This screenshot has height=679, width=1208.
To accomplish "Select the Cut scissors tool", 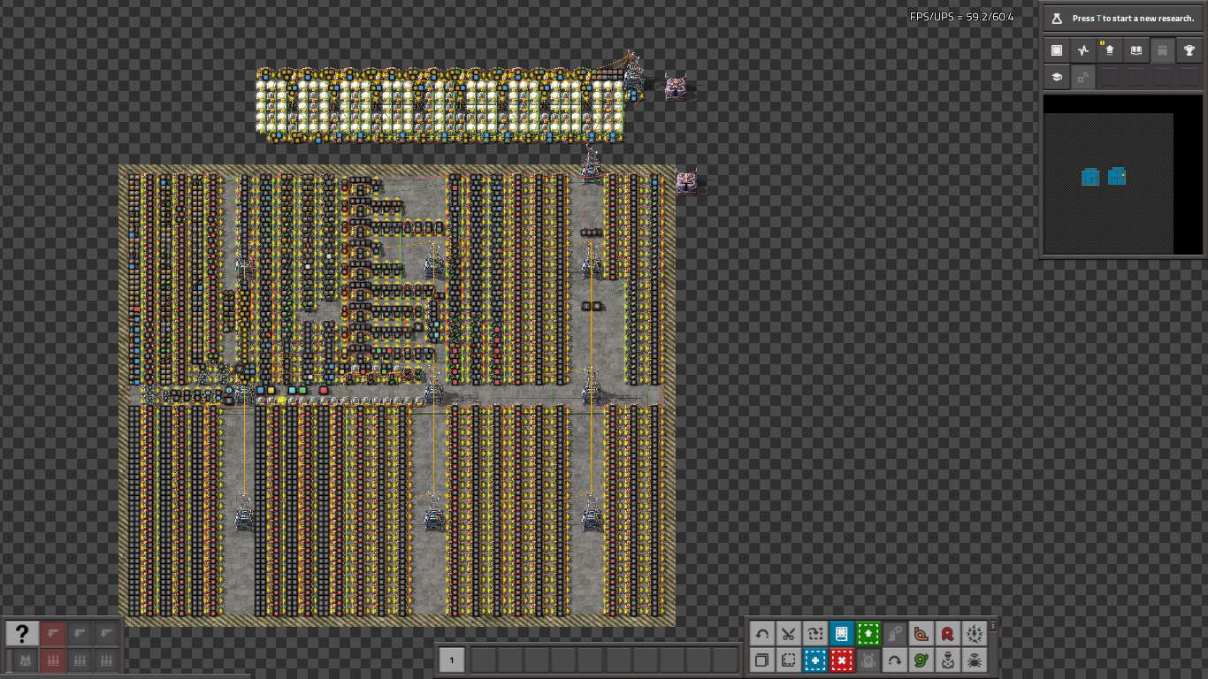I will (x=789, y=634).
